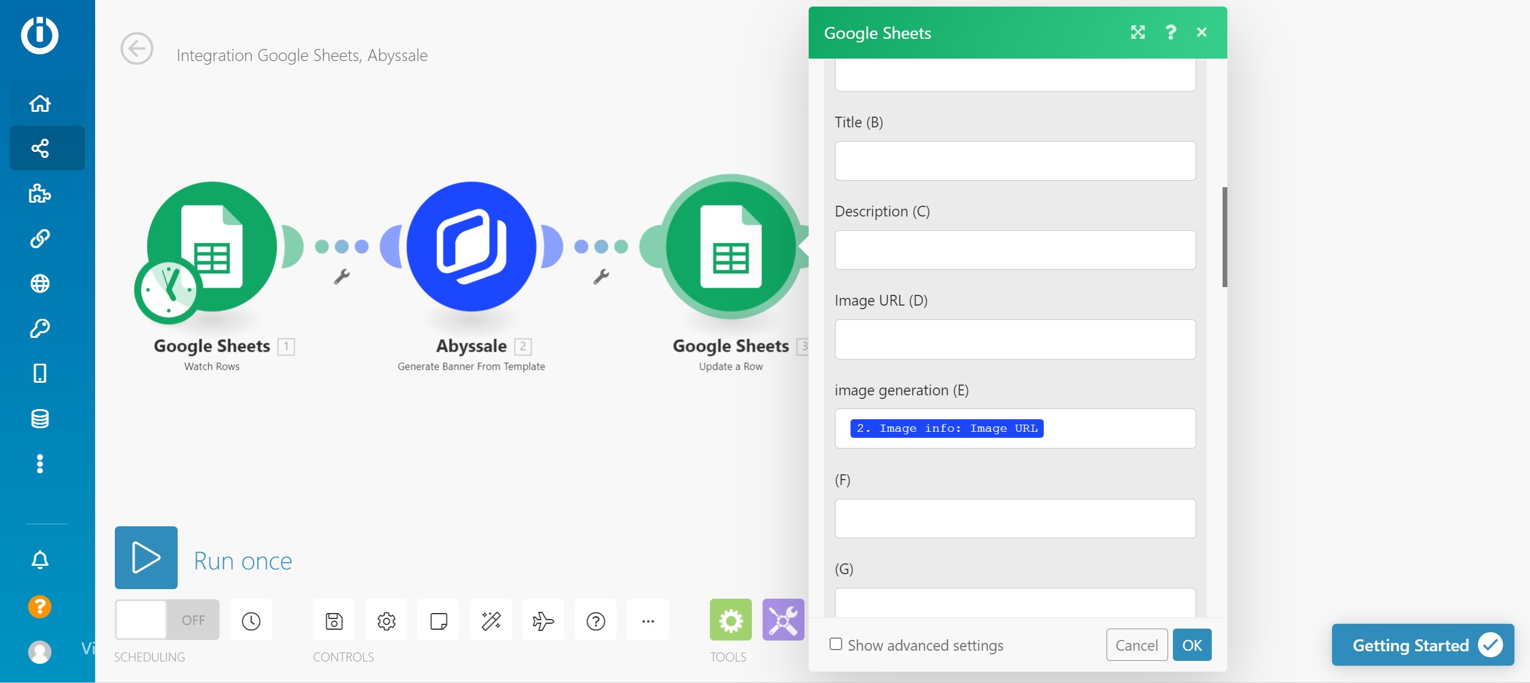
Task: Open user profile avatar
Action: point(40,651)
